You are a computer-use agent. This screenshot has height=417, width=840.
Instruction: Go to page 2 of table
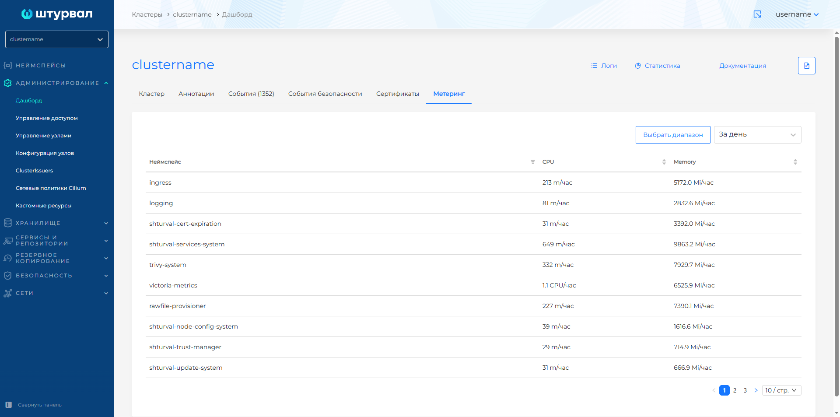pos(735,390)
